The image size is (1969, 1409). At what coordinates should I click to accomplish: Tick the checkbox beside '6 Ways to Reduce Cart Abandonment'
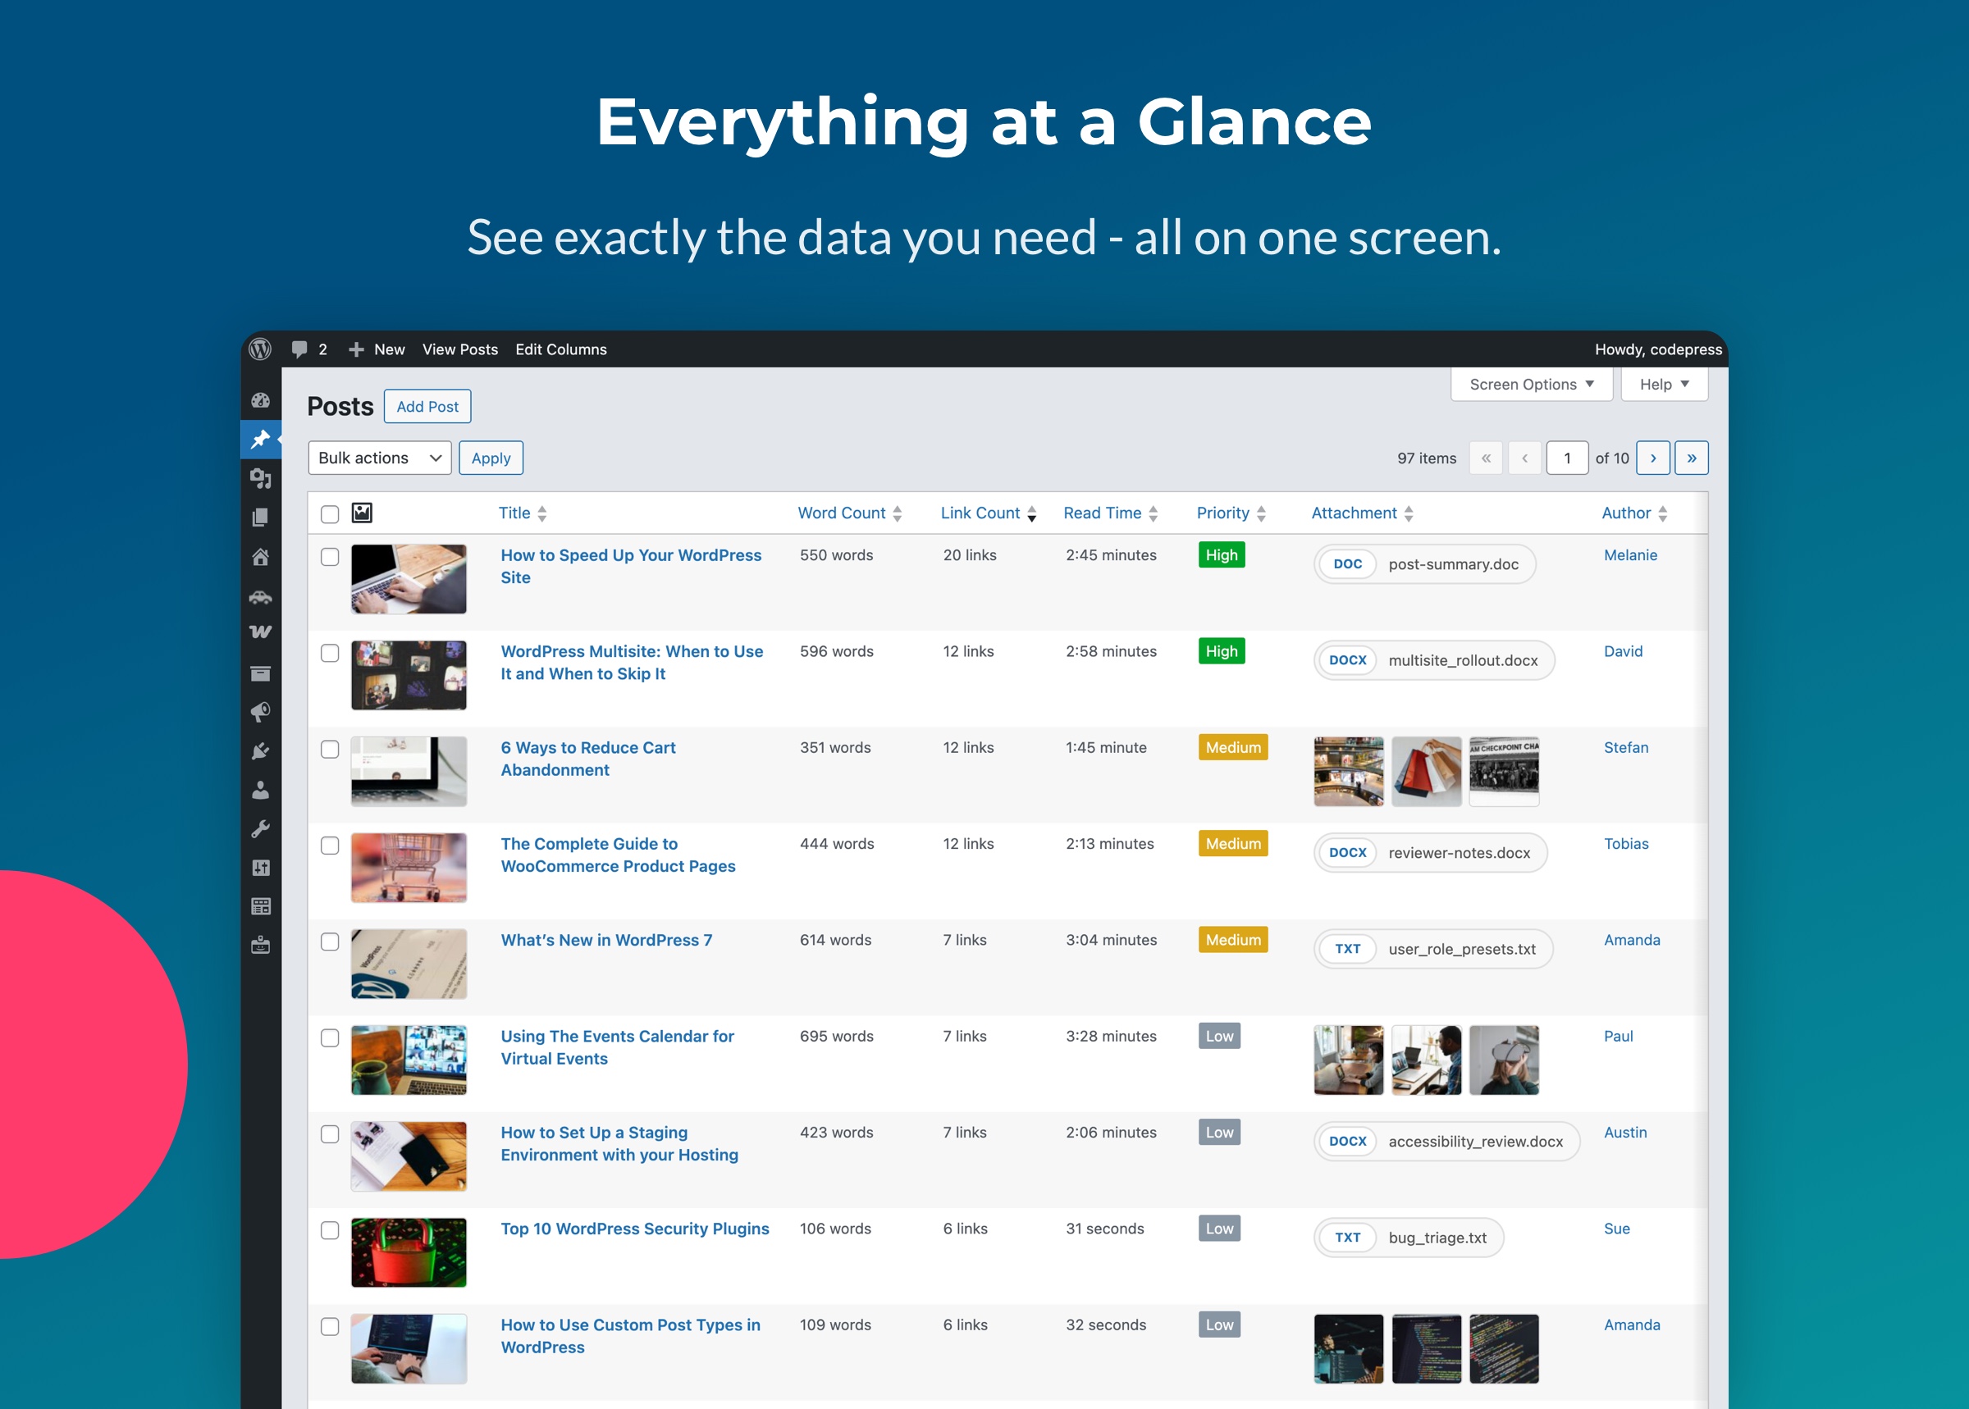(x=330, y=749)
